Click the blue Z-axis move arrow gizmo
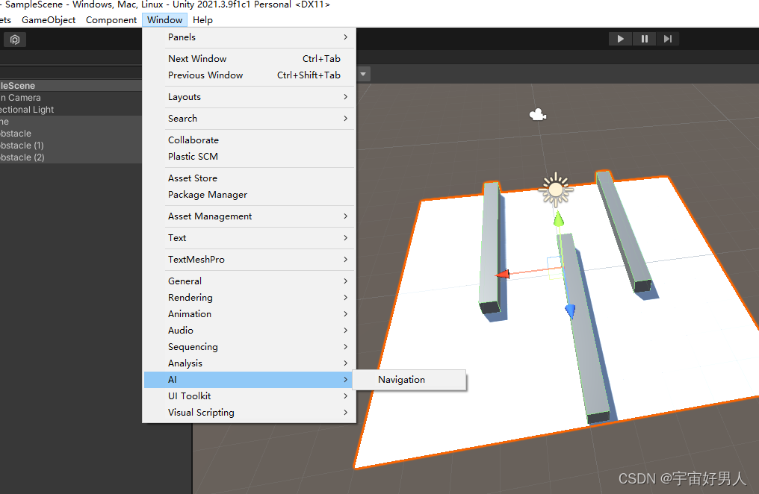Screen dimensions: 759x494 tap(570, 310)
